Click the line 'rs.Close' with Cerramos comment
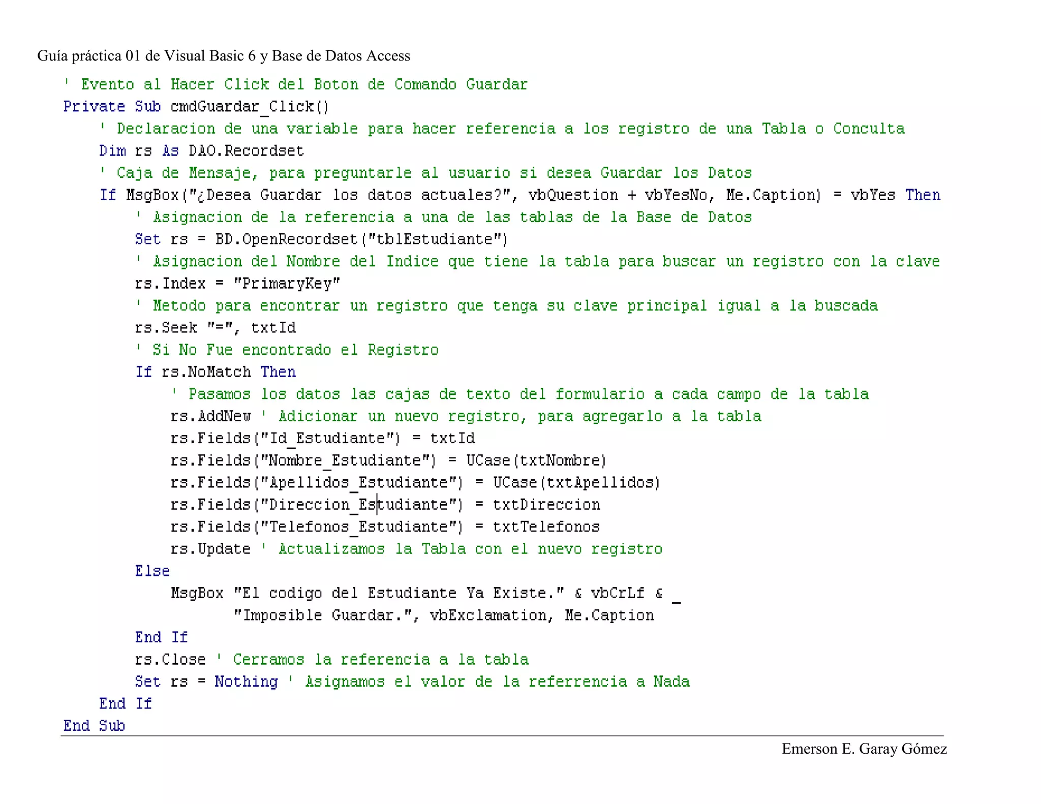Viewport: 1041px width, 804px height. click(332, 660)
